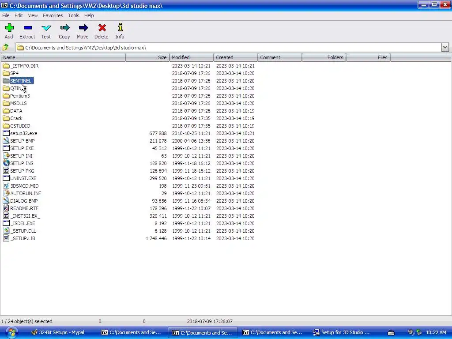The width and height of the screenshot is (452, 339).
Task: Click the green Add toolbar icon
Action: click(9, 28)
